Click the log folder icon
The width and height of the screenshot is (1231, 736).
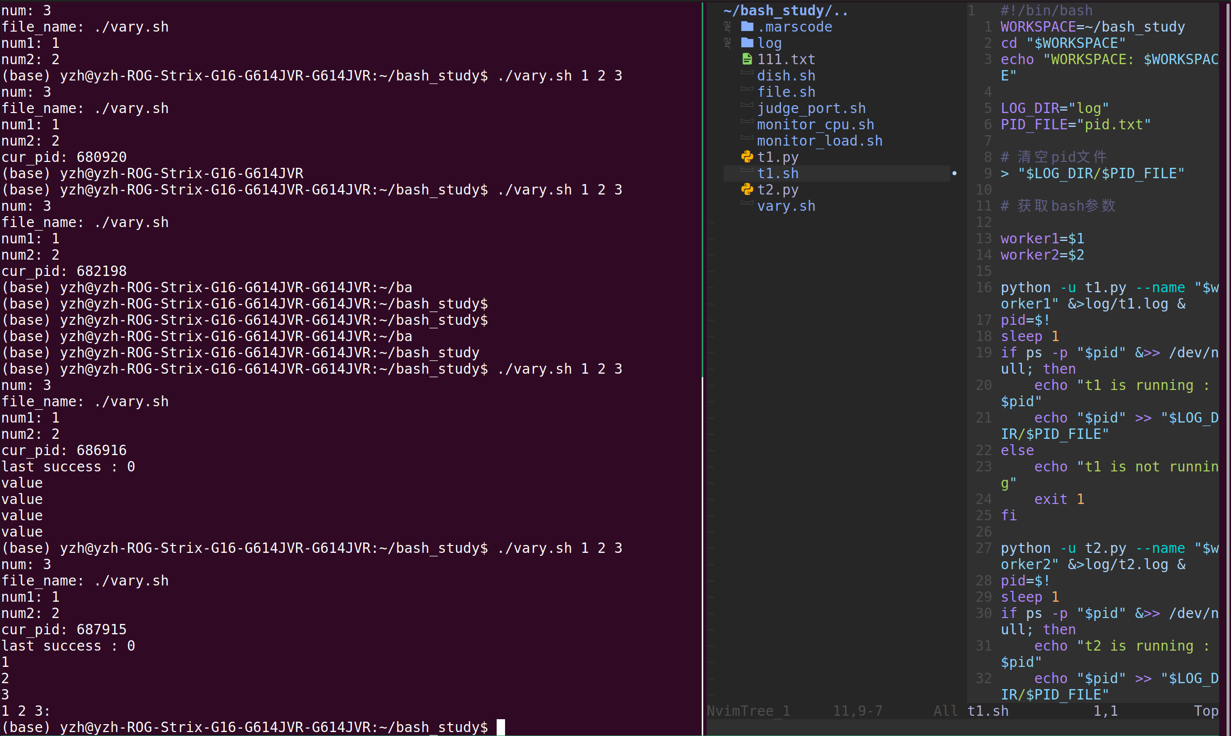coord(747,42)
